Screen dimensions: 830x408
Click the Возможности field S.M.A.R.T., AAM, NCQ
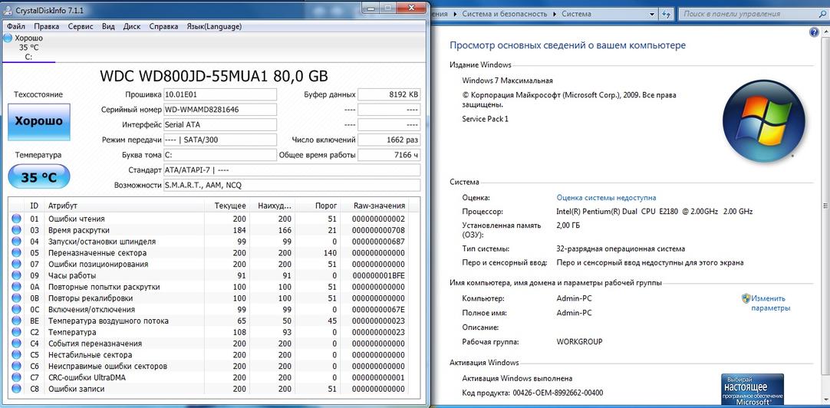[x=291, y=186]
